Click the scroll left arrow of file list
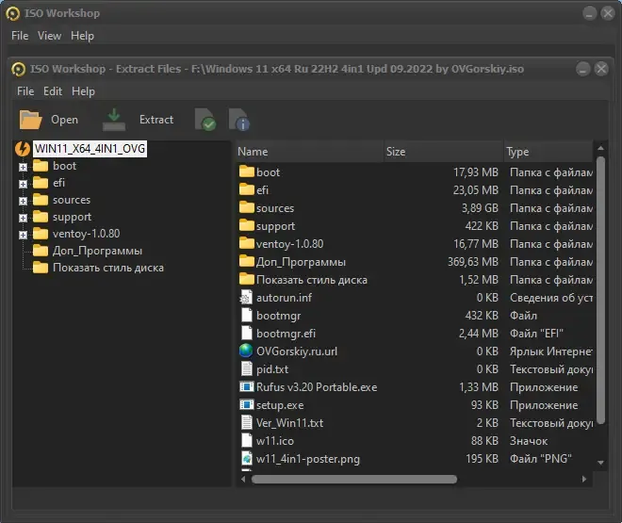This screenshot has height=523, width=622. [243, 479]
